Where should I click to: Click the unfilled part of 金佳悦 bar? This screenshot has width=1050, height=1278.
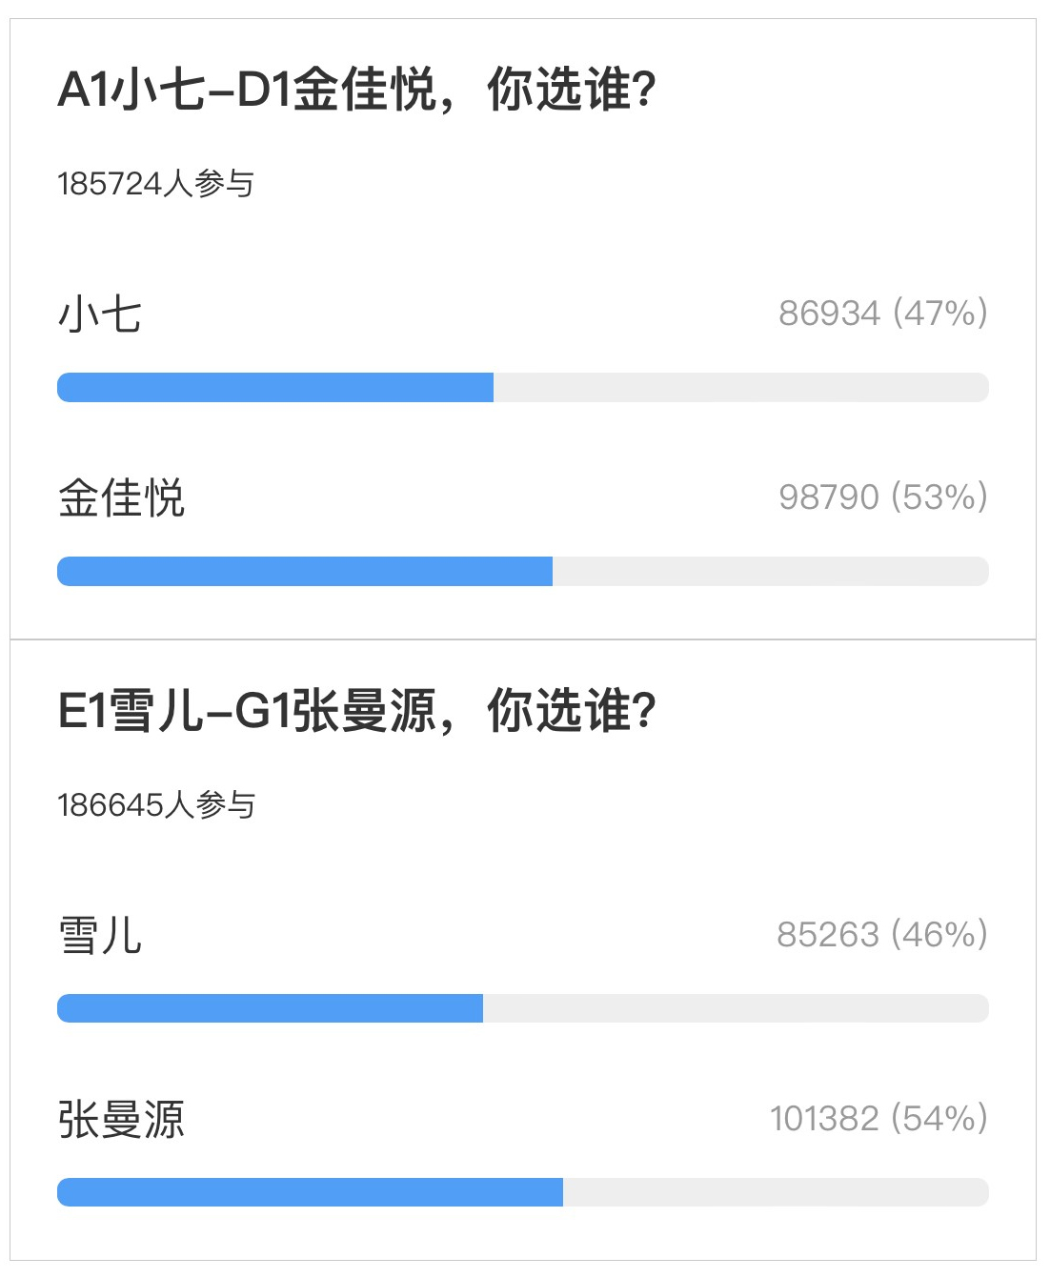click(771, 572)
